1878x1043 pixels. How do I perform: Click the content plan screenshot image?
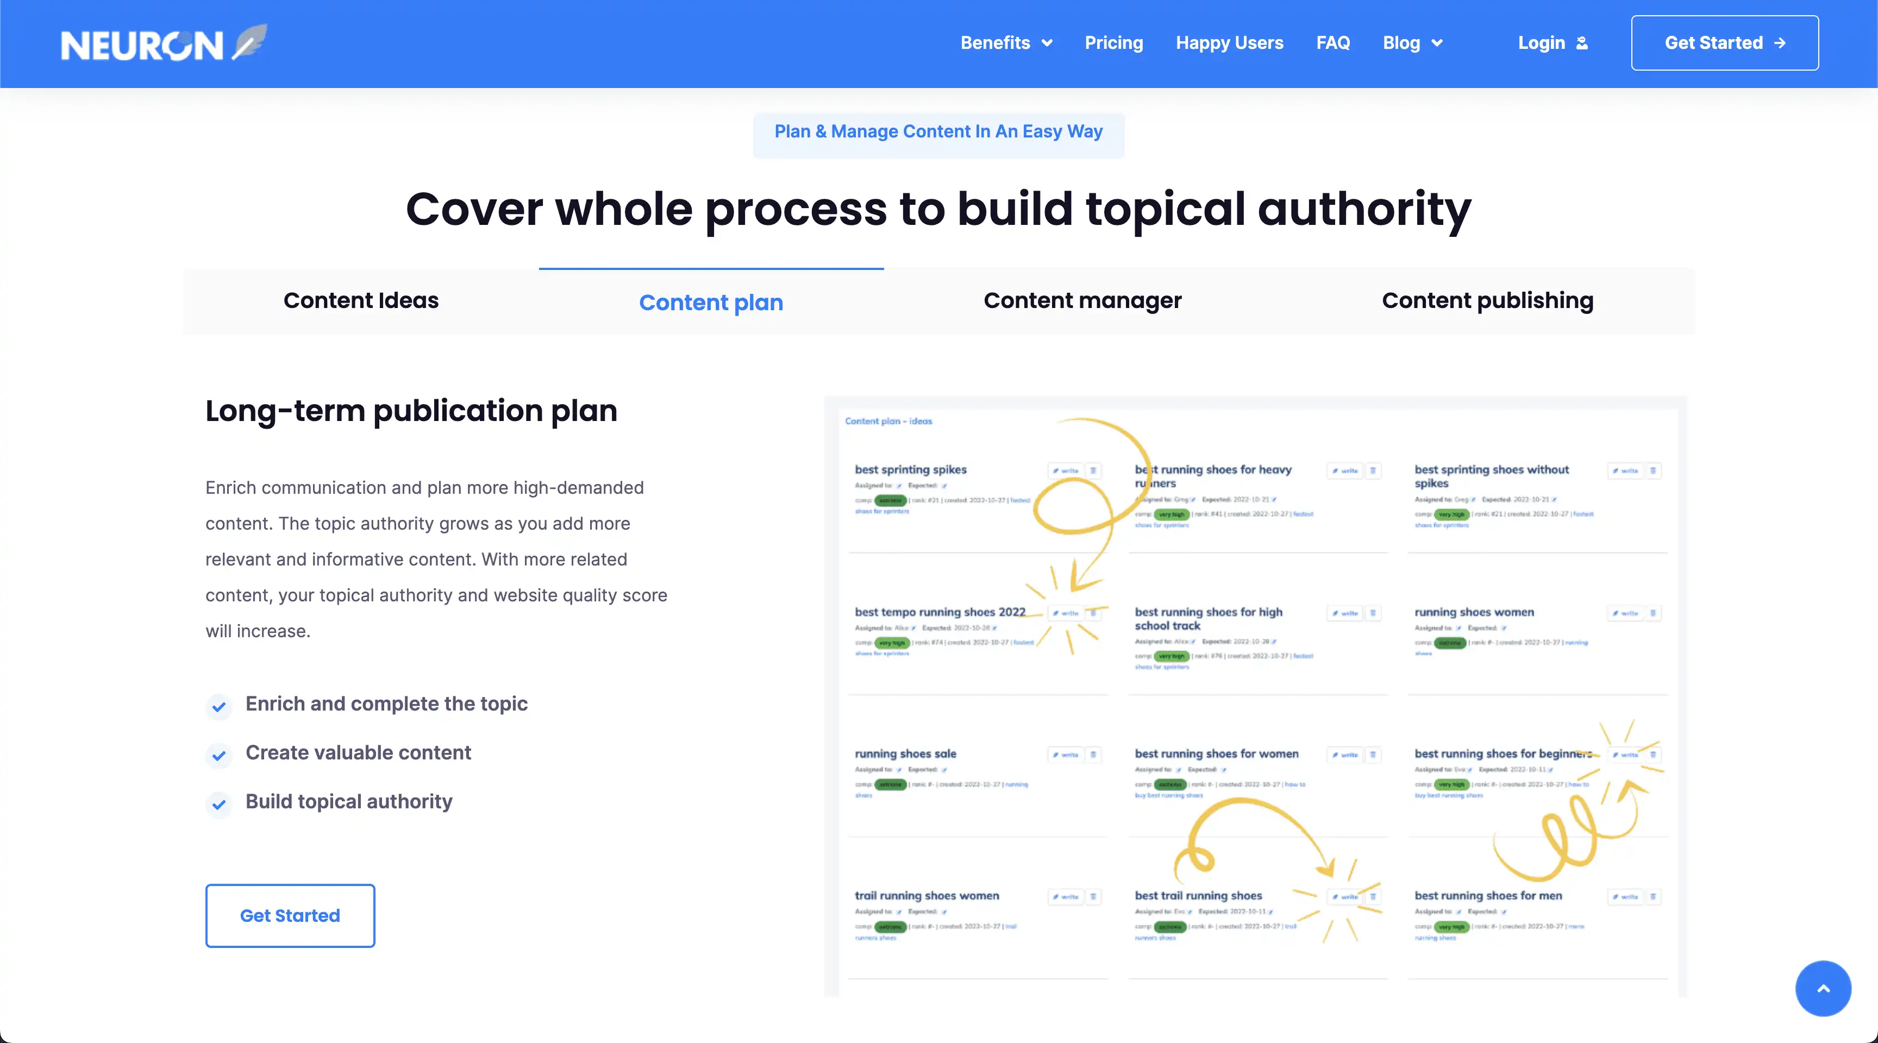[x=1255, y=696]
